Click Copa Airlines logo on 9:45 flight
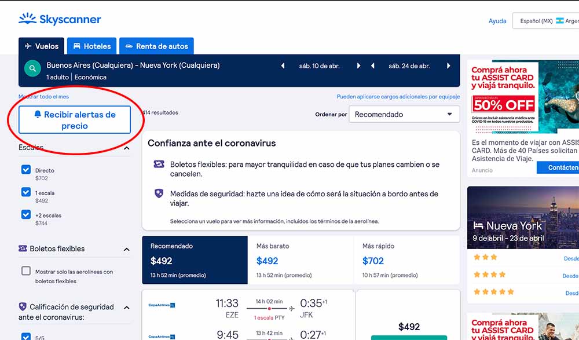This screenshot has height=340, width=579. pyautogui.click(x=162, y=337)
